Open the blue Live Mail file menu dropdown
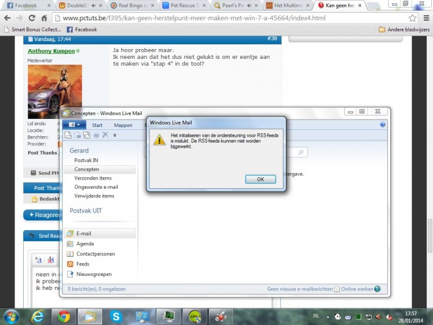The image size is (433, 325). tap(75, 125)
